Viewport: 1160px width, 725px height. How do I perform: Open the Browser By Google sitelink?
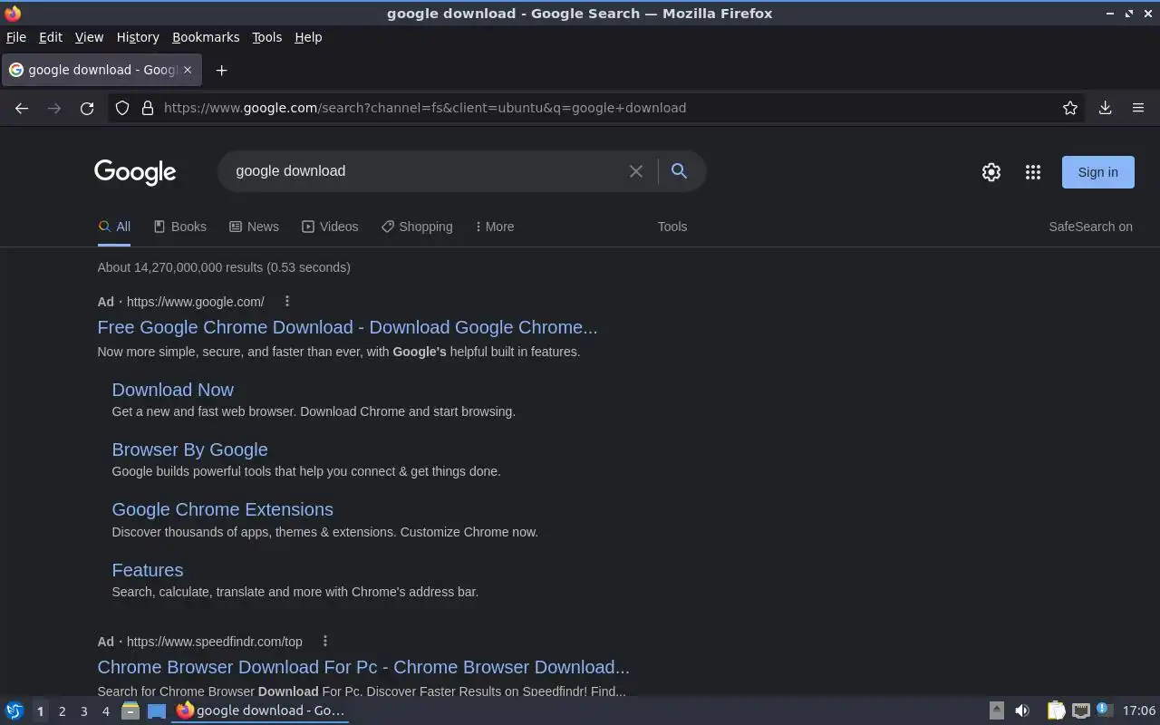(189, 449)
